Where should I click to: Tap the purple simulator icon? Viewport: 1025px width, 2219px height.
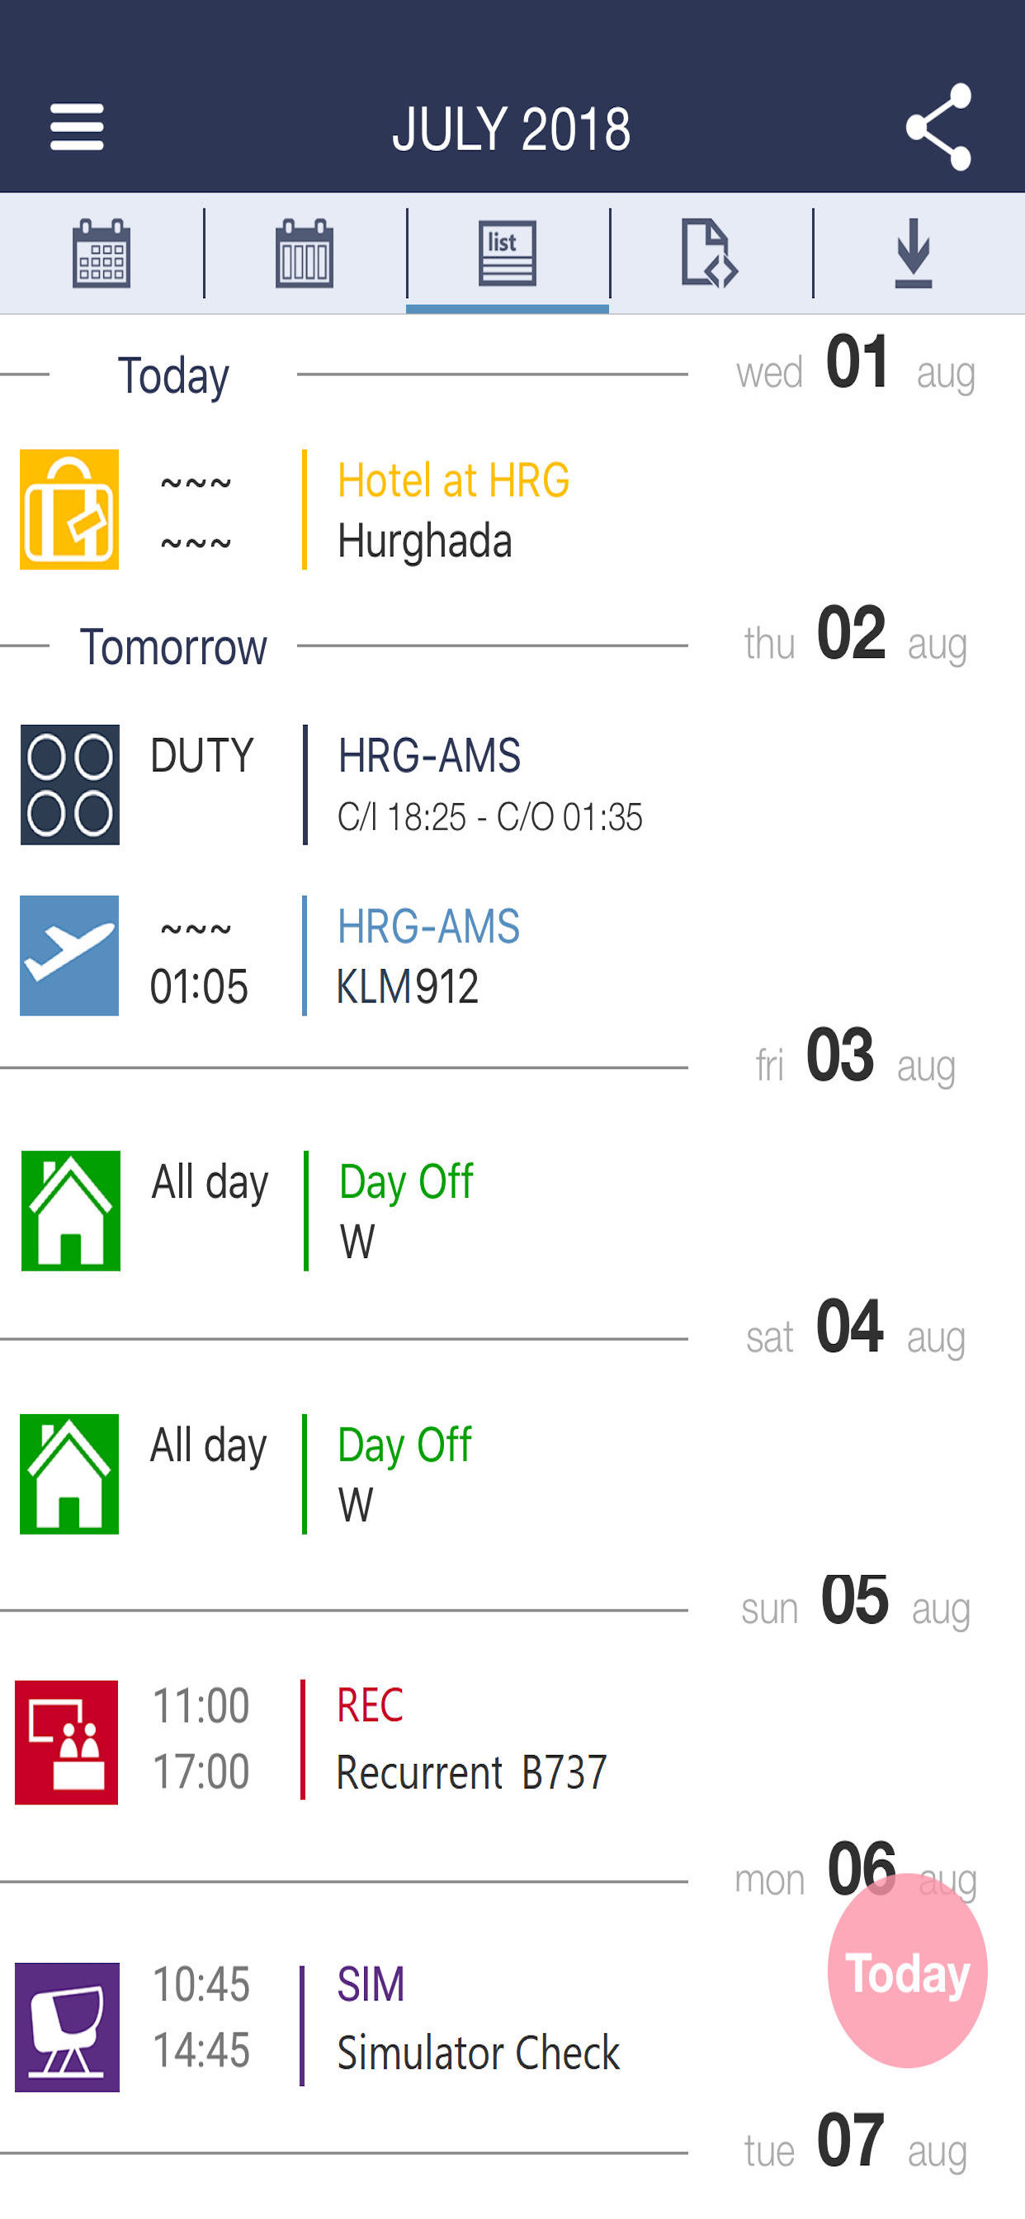point(67,2026)
